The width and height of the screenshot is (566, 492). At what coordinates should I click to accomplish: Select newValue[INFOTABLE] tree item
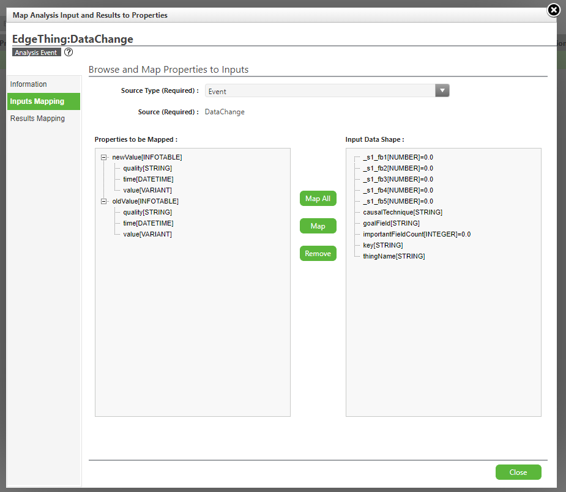pos(147,157)
